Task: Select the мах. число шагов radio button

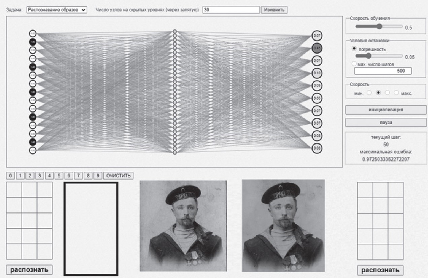Action: 354,64
